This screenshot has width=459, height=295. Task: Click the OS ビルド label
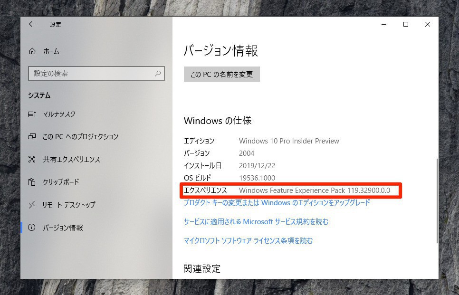point(198,178)
